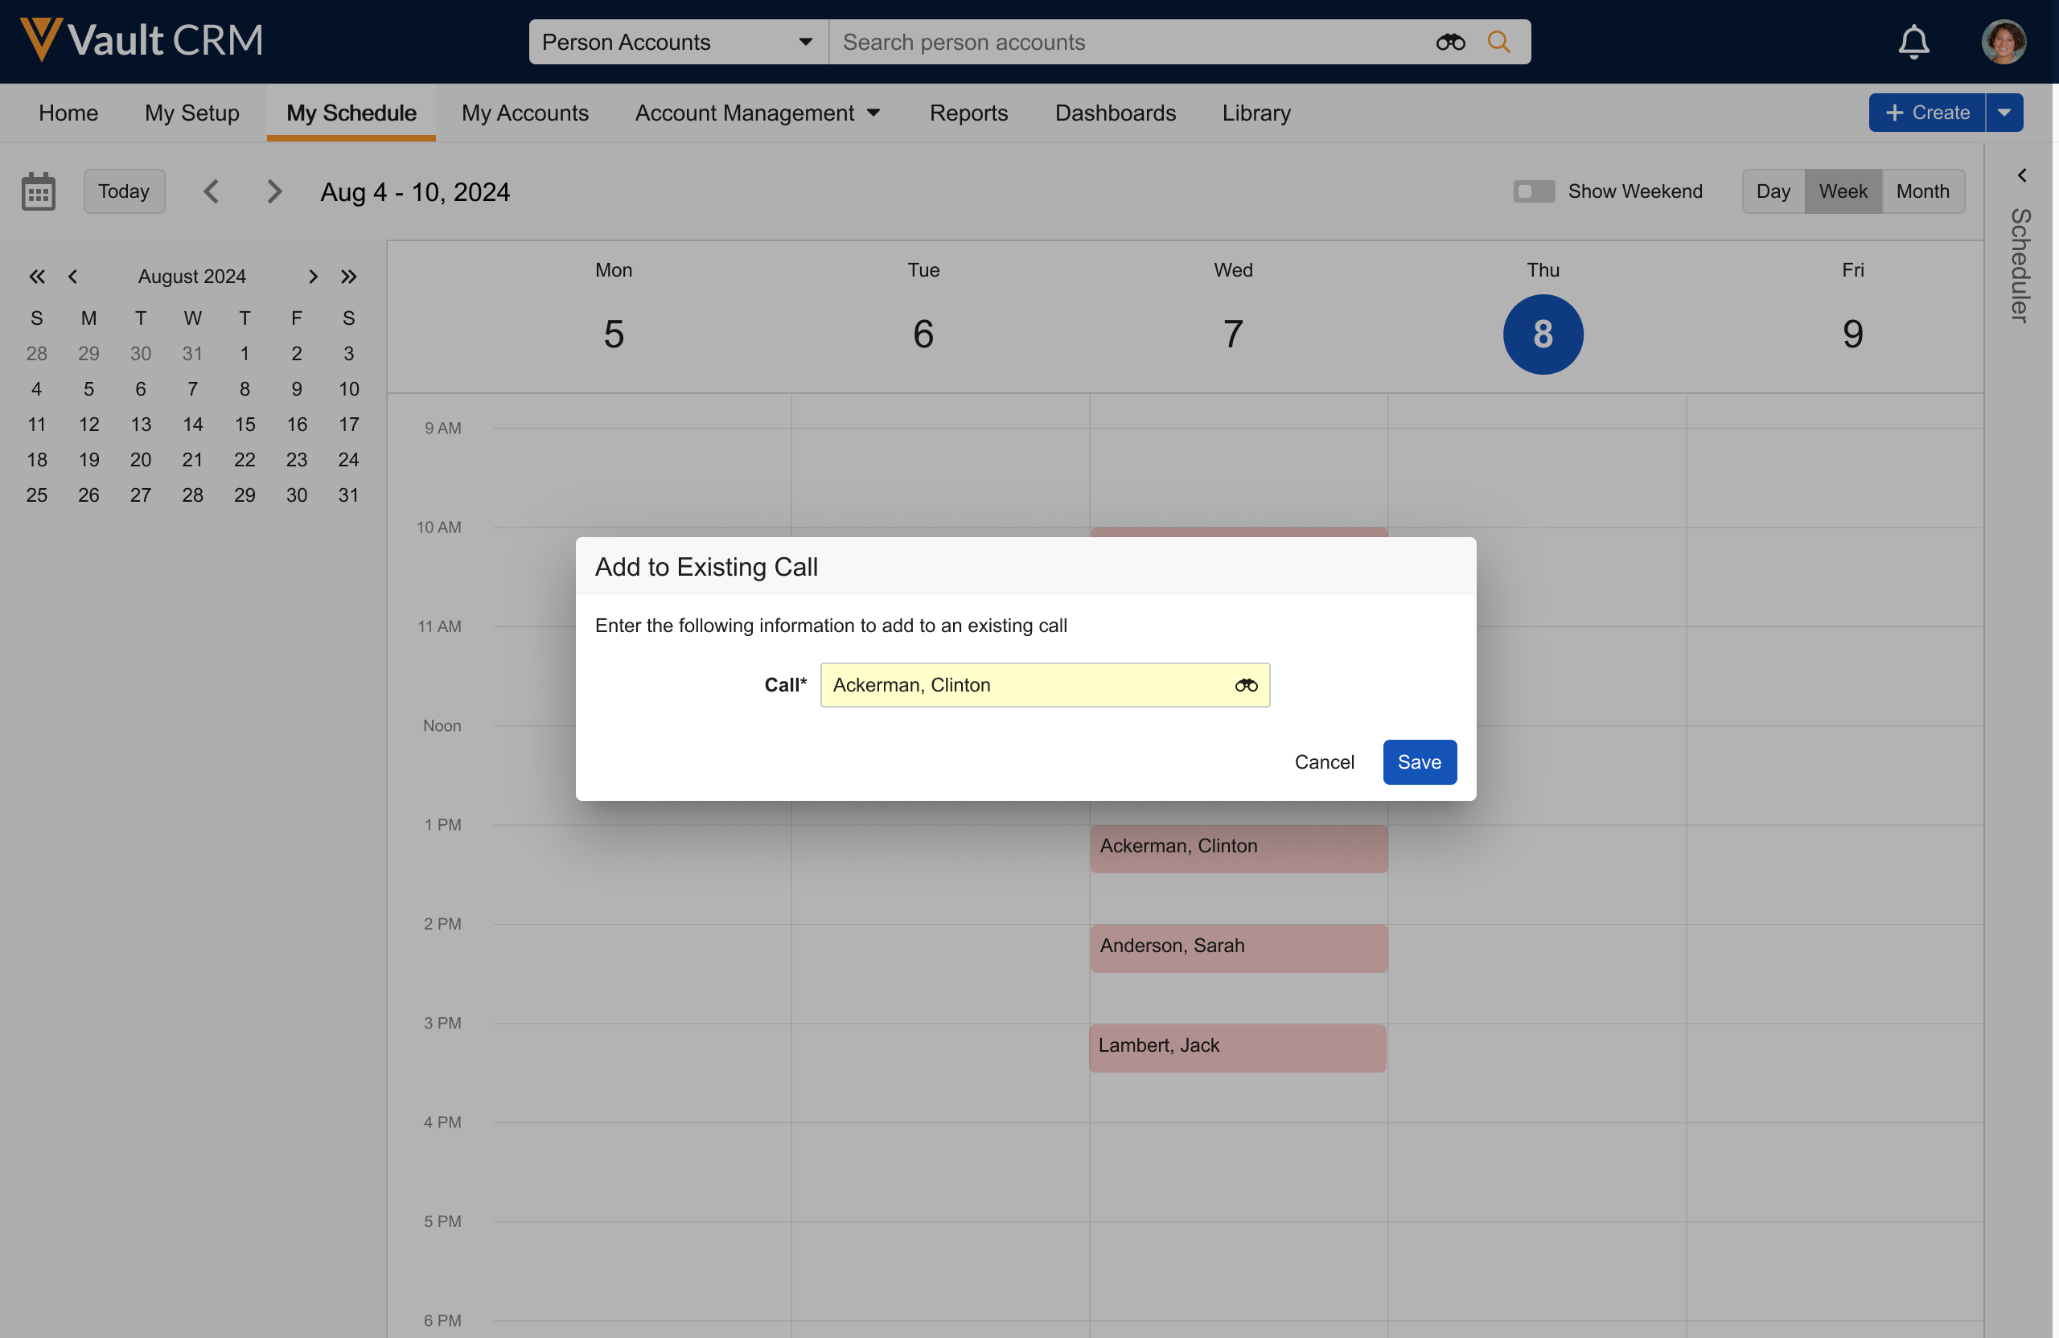Open the notifications bell
The width and height of the screenshot is (2059, 1338).
[x=1913, y=43]
